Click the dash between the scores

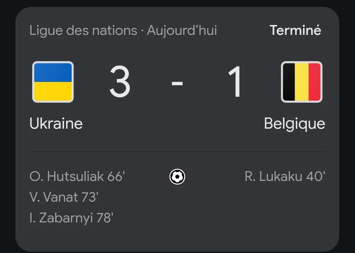coord(177,83)
